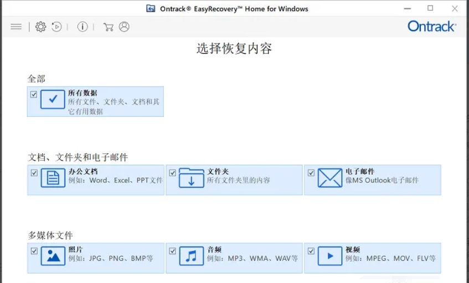Click the envelope icon for 电子邮件
Viewport: 469px width, 283px height.
[330, 178]
